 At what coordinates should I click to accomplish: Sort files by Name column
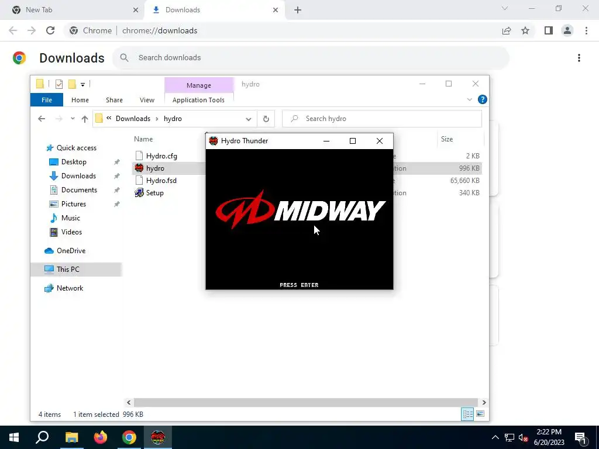143,139
